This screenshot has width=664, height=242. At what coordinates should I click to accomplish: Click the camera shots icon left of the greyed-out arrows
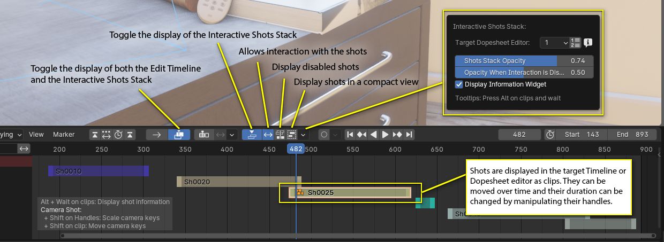click(204, 135)
